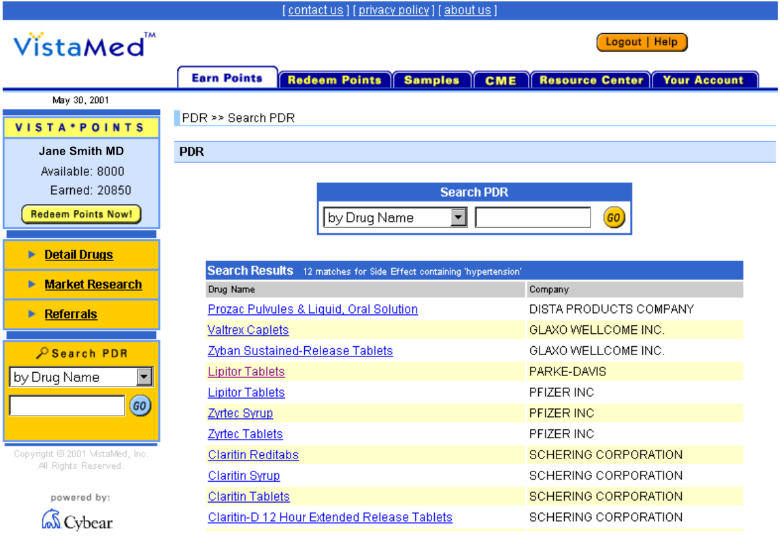Screen dimensions: 780x539
Task: Open the Samples tab
Action: tap(432, 80)
